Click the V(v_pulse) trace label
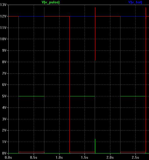 [x=50, y=2]
